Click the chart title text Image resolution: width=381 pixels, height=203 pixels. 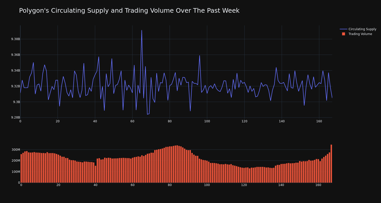pyautogui.click(x=129, y=11)
